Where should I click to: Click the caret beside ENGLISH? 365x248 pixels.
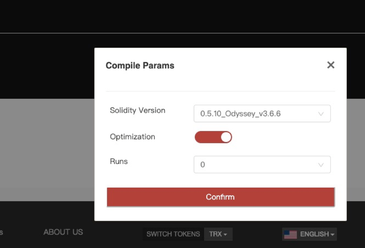(333, 234)
